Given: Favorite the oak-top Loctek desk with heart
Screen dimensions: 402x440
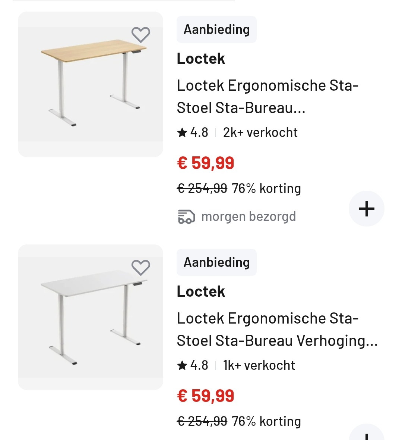Looking at the screenshot, I should (x=141, y=35).
